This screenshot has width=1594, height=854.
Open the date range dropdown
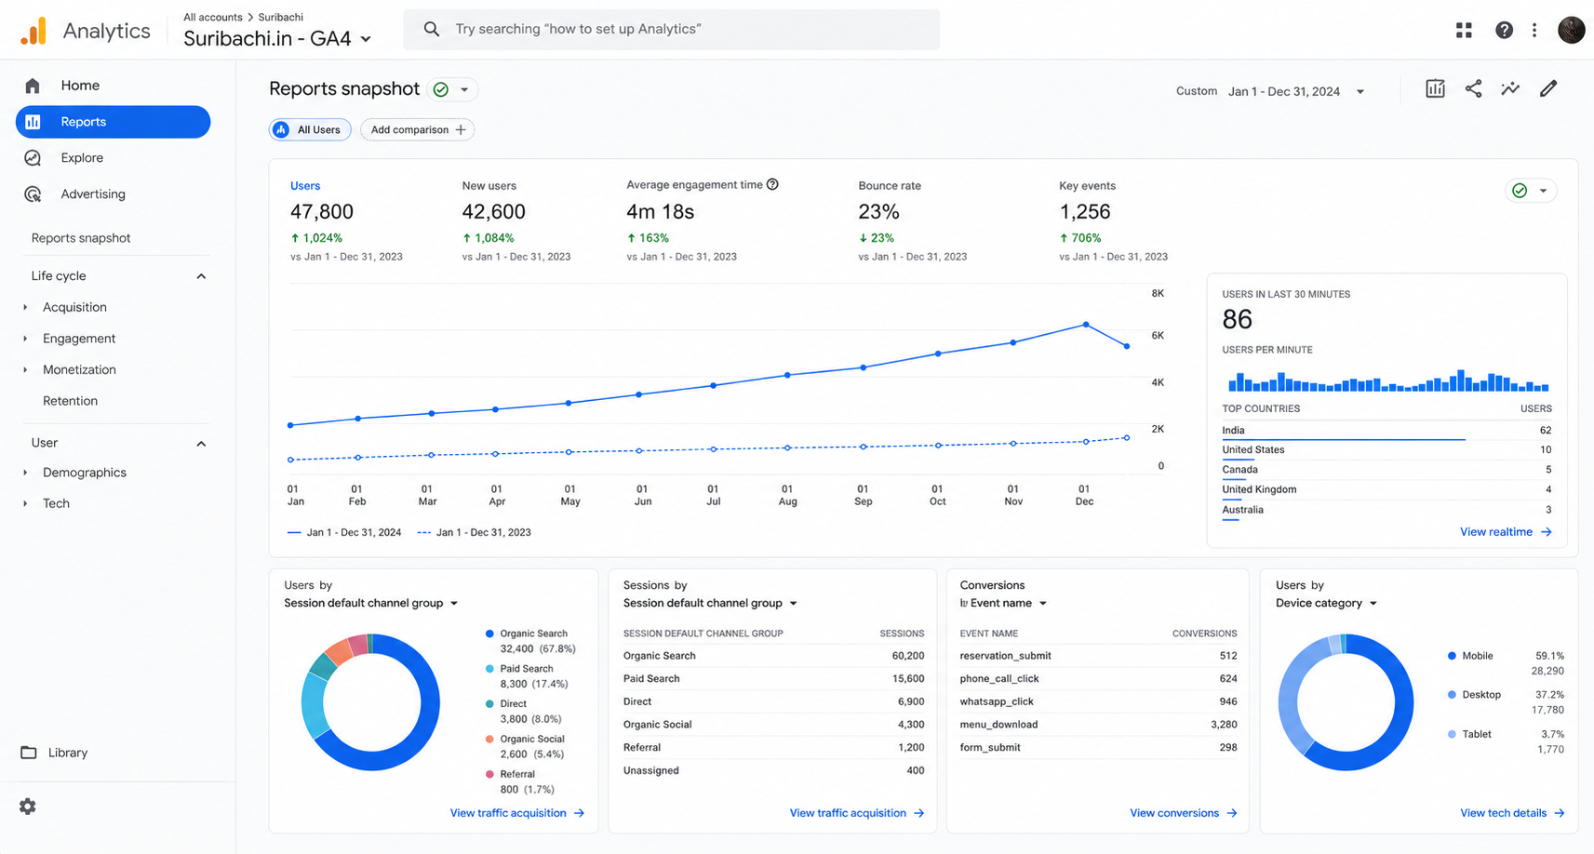1360,92
